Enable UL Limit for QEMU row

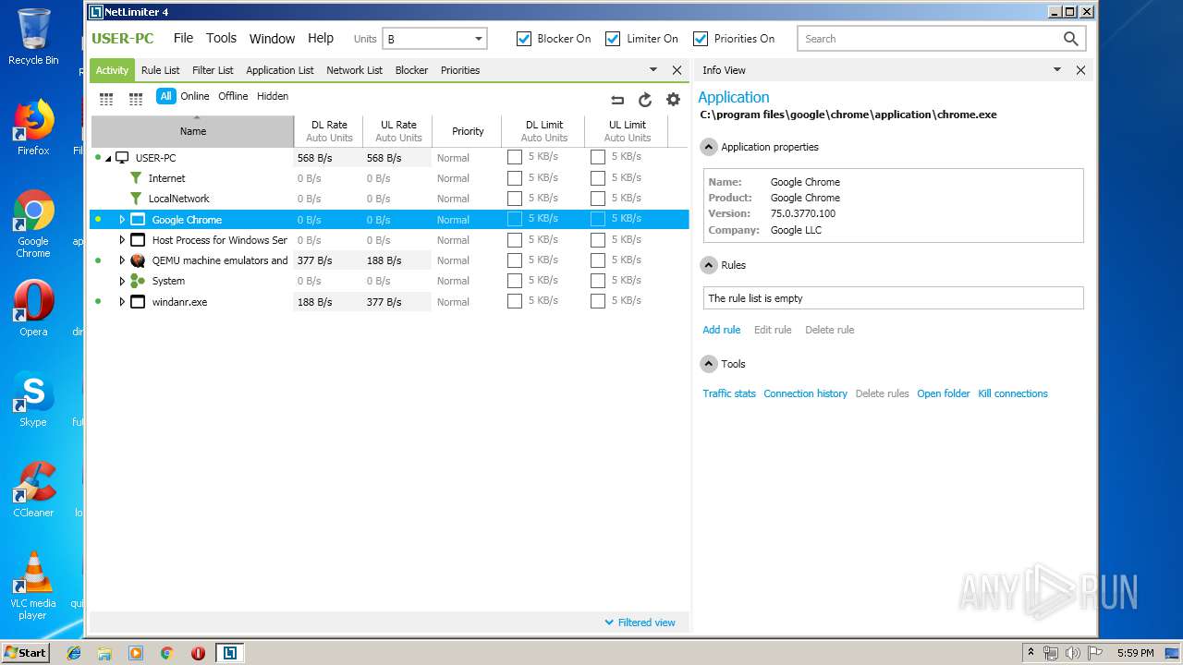coord(598,260)
